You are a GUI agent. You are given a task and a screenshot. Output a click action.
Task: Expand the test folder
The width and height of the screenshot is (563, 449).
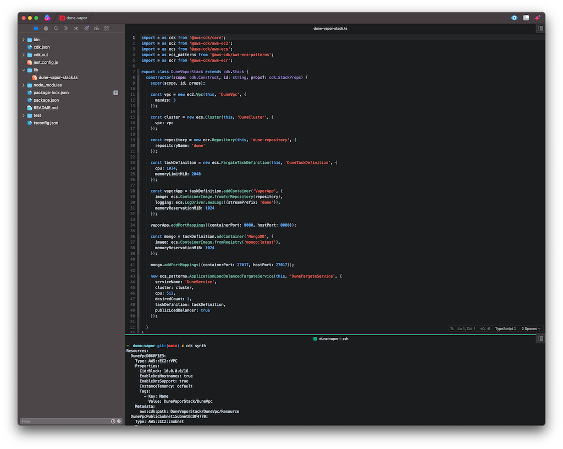pyautogui.click(x=23, y=116)
